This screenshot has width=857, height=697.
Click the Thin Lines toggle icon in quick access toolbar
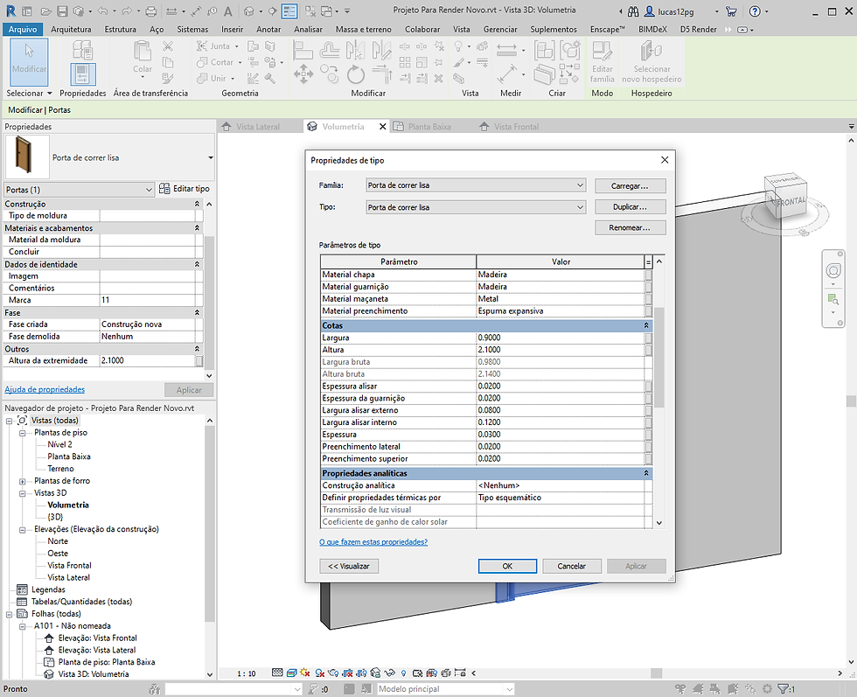[289, 11]
